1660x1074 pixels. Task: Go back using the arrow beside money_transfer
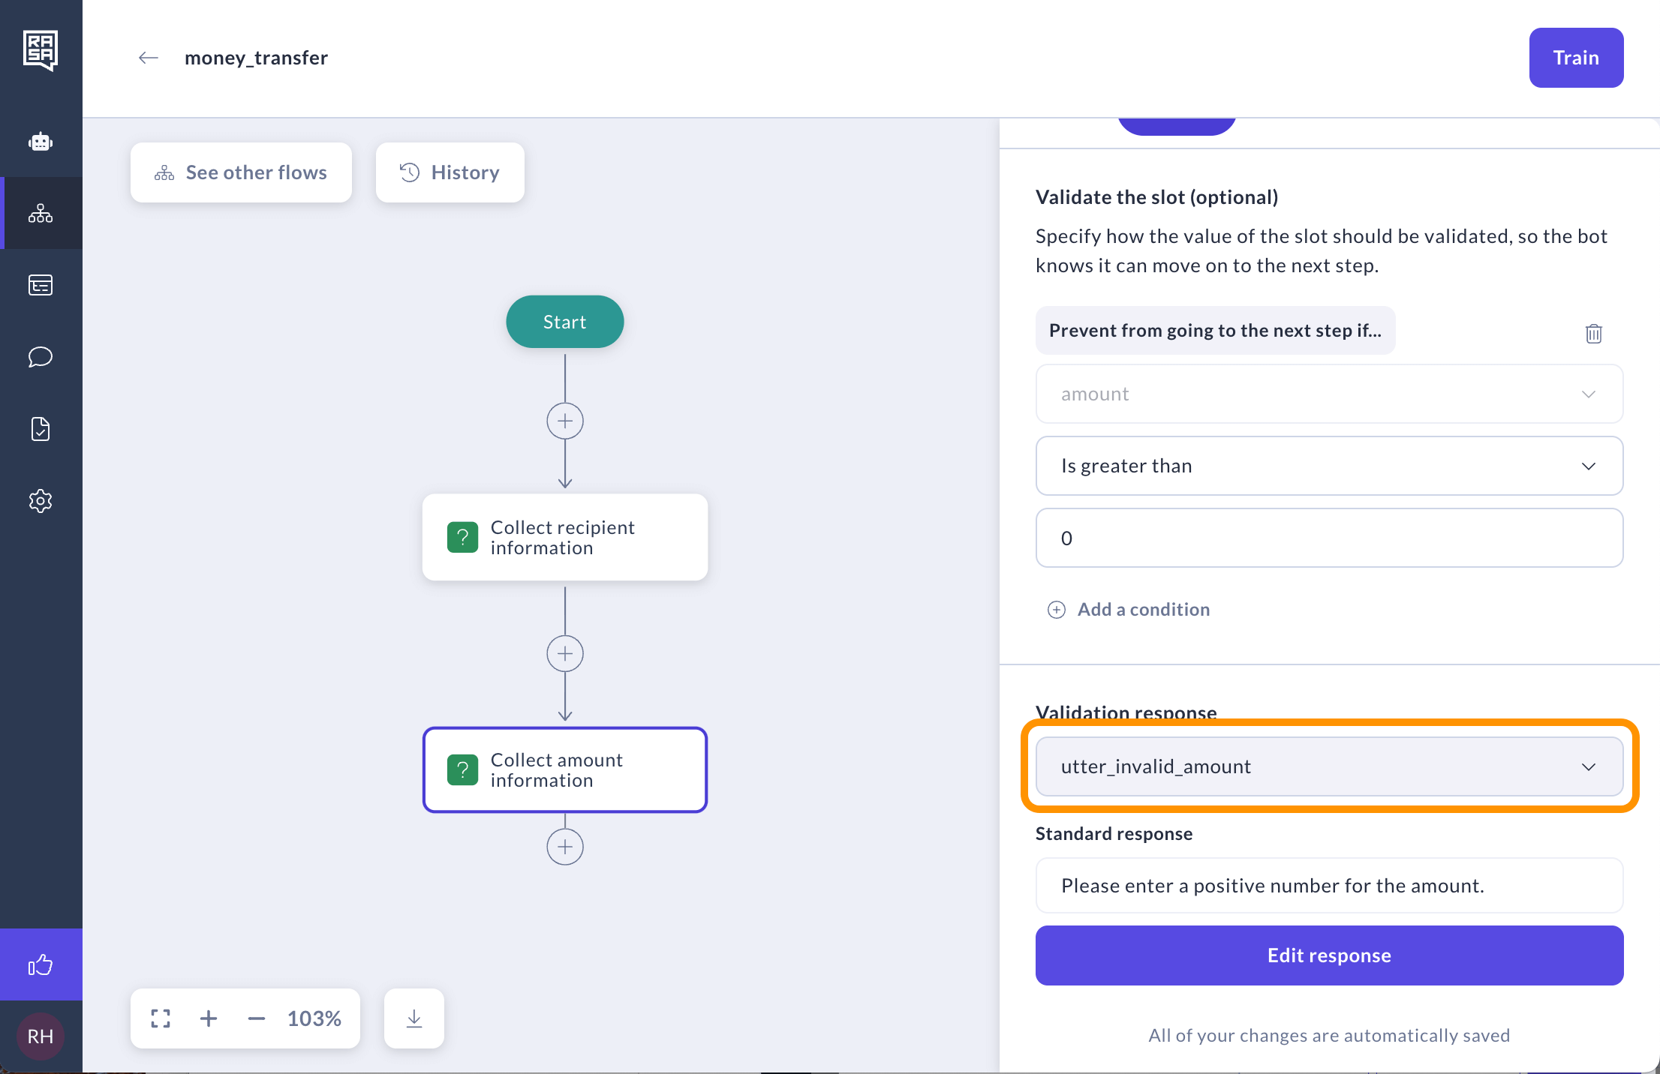click(149, 58)
